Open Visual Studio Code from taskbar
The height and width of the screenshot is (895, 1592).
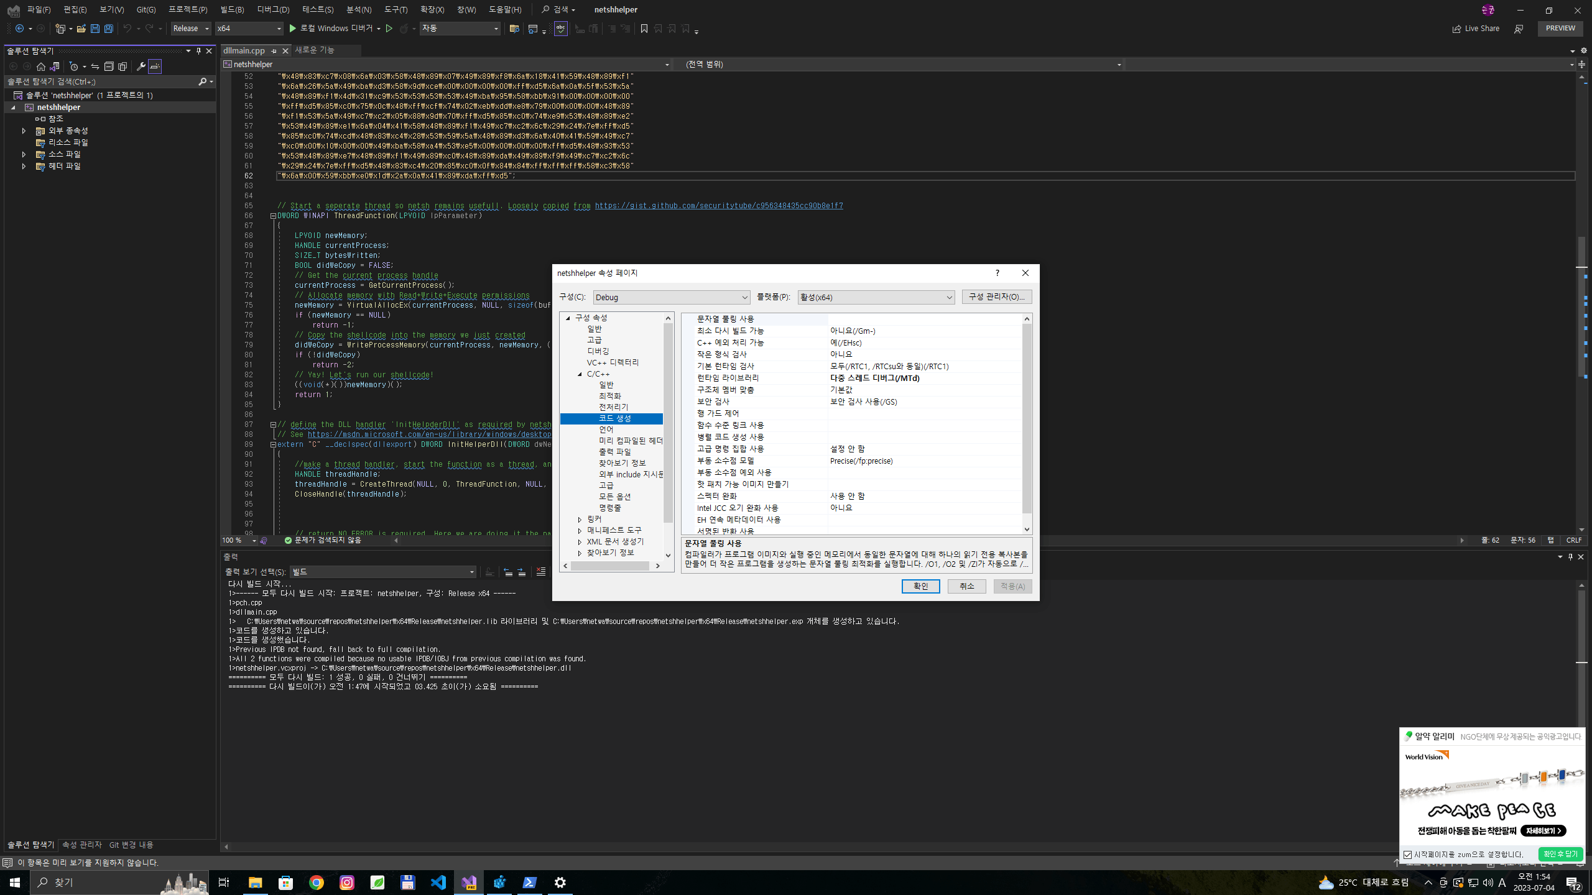coord(438,883)
